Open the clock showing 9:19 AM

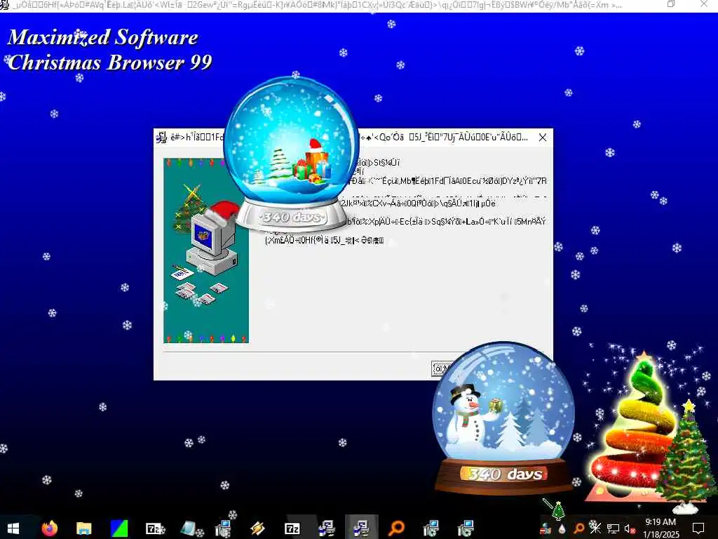pyautogui.click(x=661, y=528)
